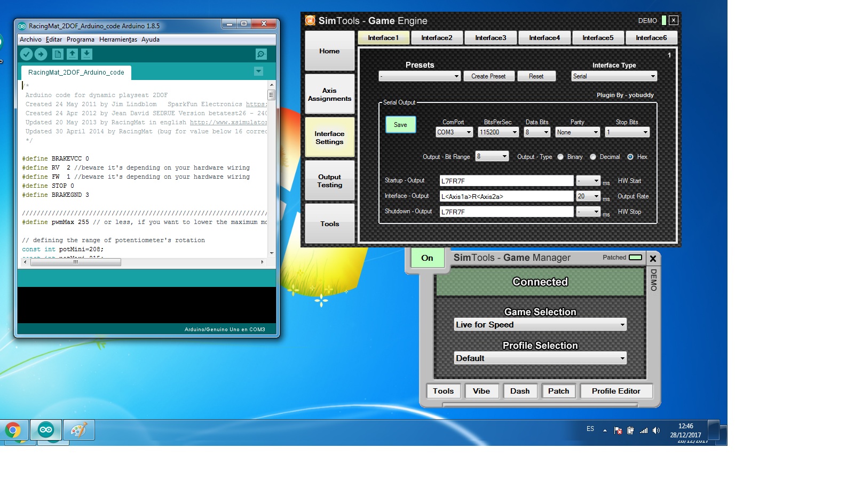Viewport: 854px width, 480px height.
Task: Open the Arduino tab menu arrow
Action: click(258, 71)
